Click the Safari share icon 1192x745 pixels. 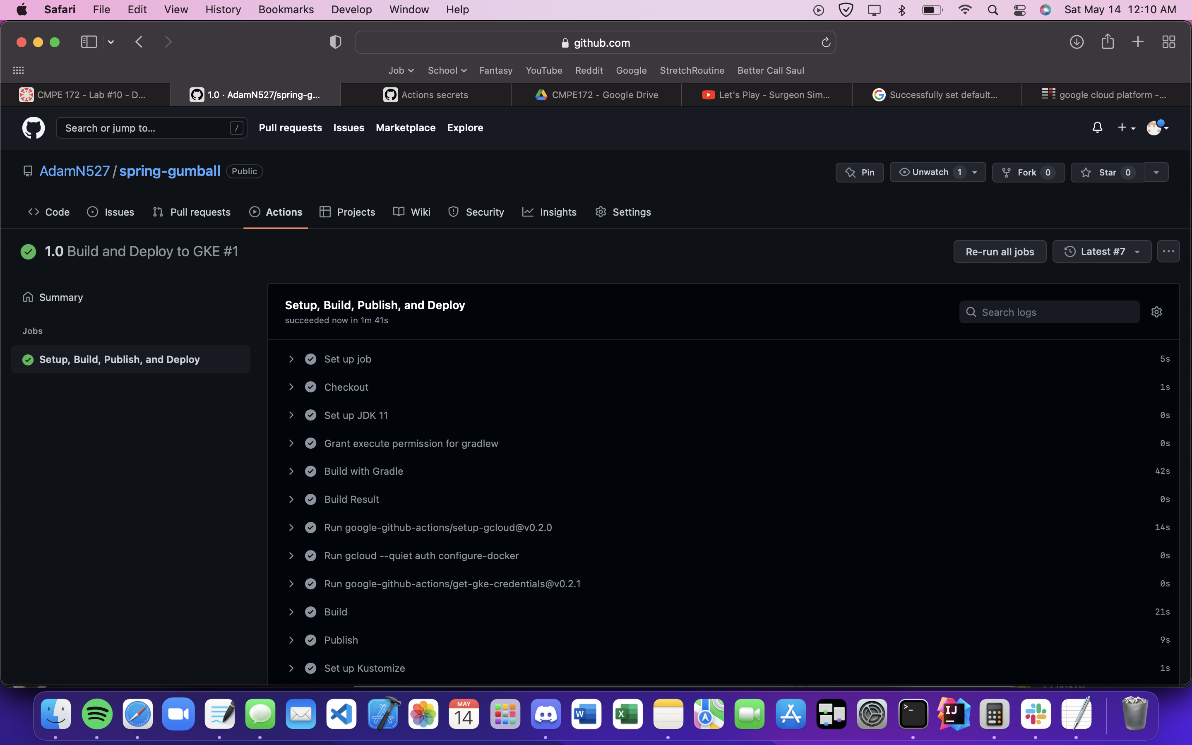1108,42
